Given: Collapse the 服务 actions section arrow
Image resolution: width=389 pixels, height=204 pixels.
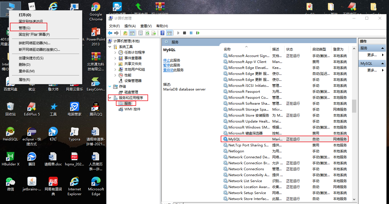Looking at the screenshot, I should tap(383, 48).
